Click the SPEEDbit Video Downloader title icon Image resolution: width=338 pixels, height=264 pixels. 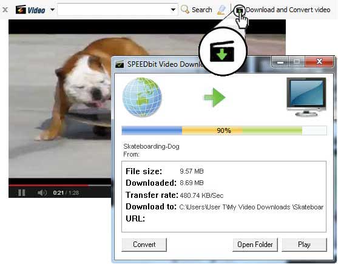coord(120,64)
